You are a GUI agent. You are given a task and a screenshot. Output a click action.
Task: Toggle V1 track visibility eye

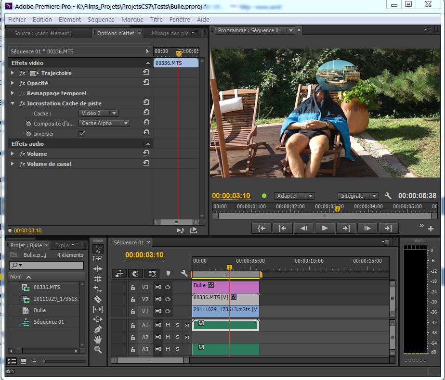168,311
